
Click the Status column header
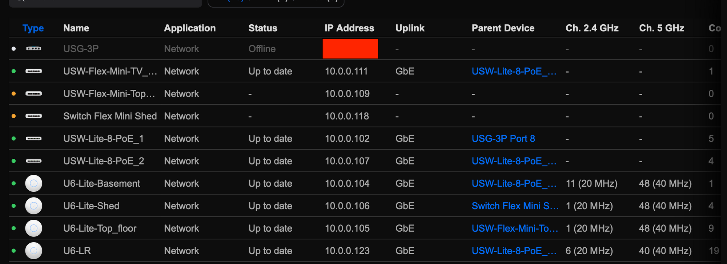[x=263, y=28]
